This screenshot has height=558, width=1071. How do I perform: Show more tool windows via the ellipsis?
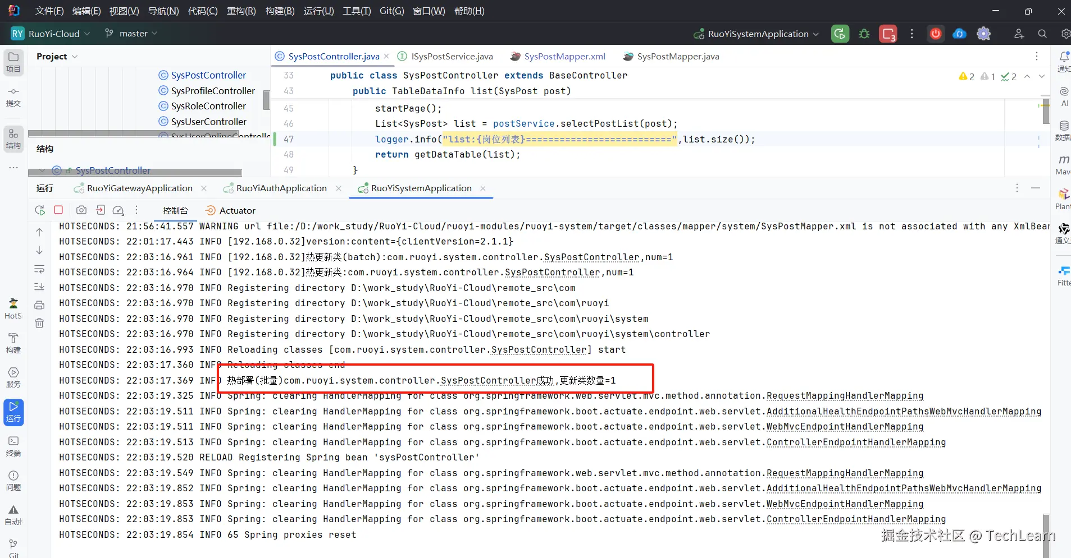click(13, 167)
